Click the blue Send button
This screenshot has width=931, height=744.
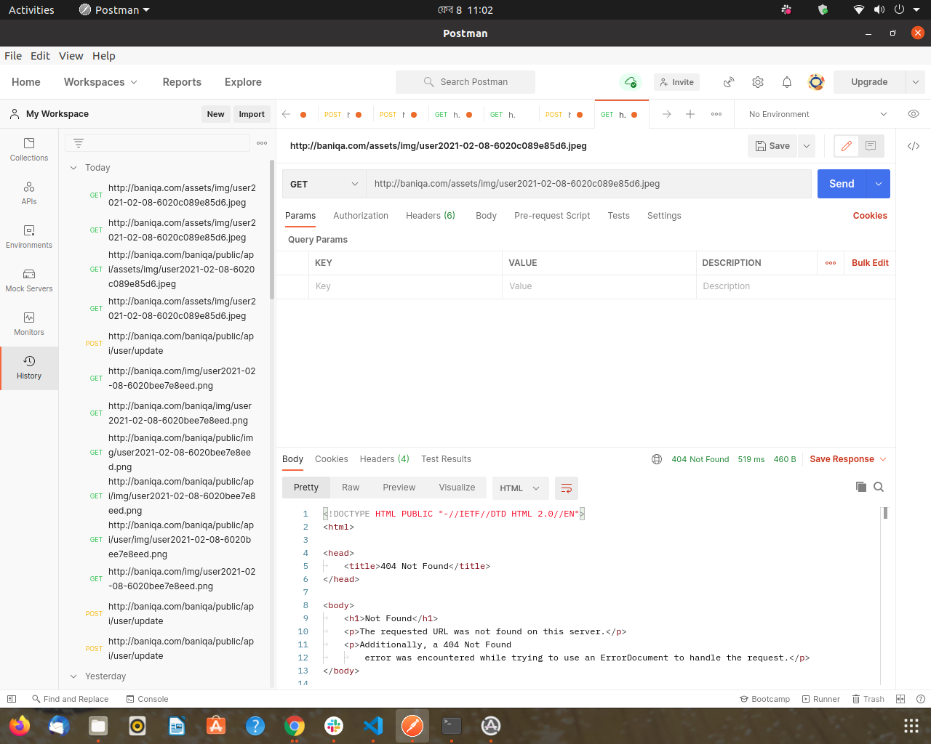[842, 185]
